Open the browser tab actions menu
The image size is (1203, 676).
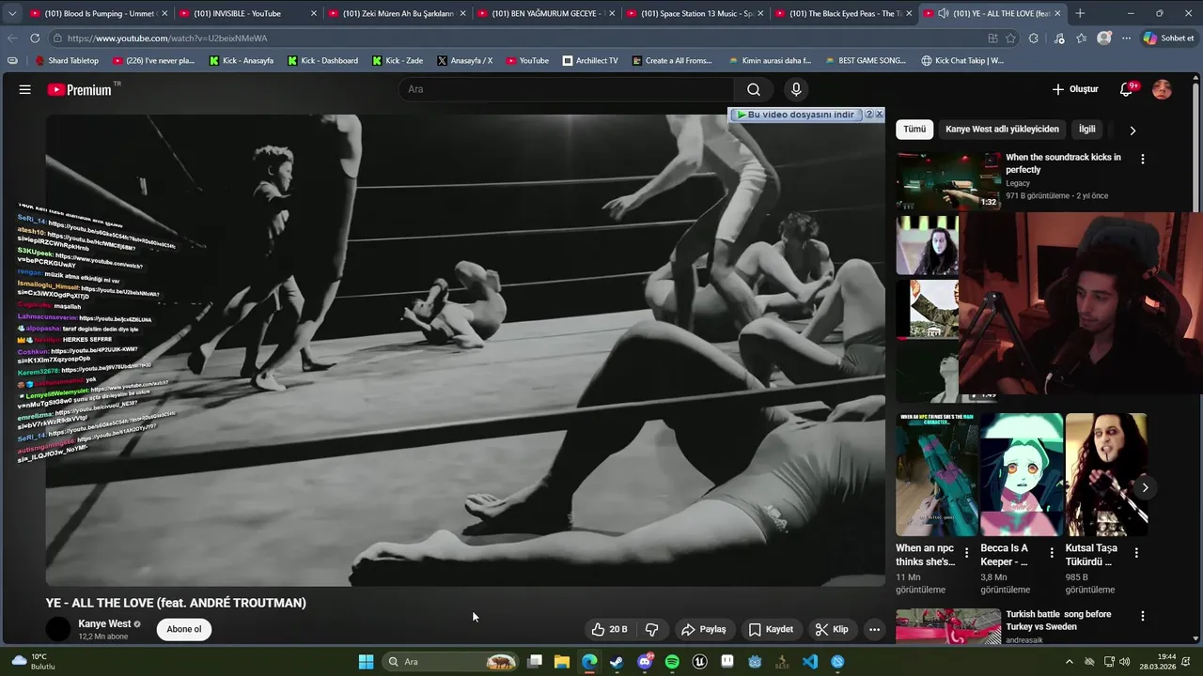(x=12, y=13)
